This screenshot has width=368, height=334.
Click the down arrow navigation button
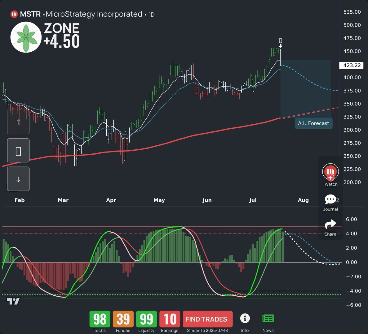click(x=18, y=179)
